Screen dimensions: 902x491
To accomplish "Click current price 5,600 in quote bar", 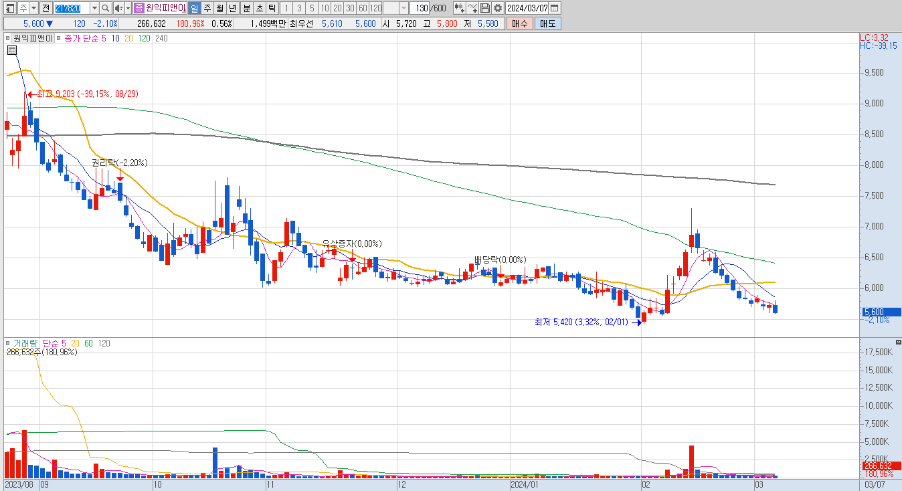I will tap(33, 23).
